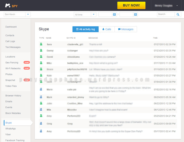Switch to the All activity log tab
This screenshot has height=142, width=184.
(86, 29)
